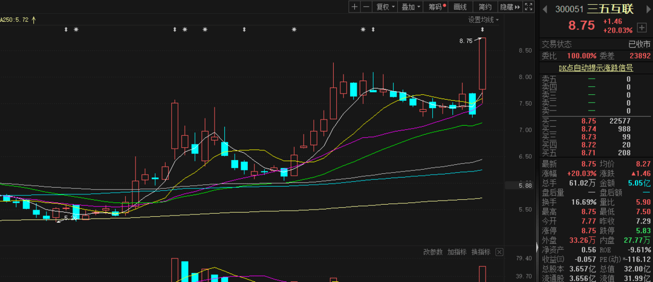This screenshot has height=282, width=653.
Task: Expand the 设置均线 dropdown
Action: point(484,19)
